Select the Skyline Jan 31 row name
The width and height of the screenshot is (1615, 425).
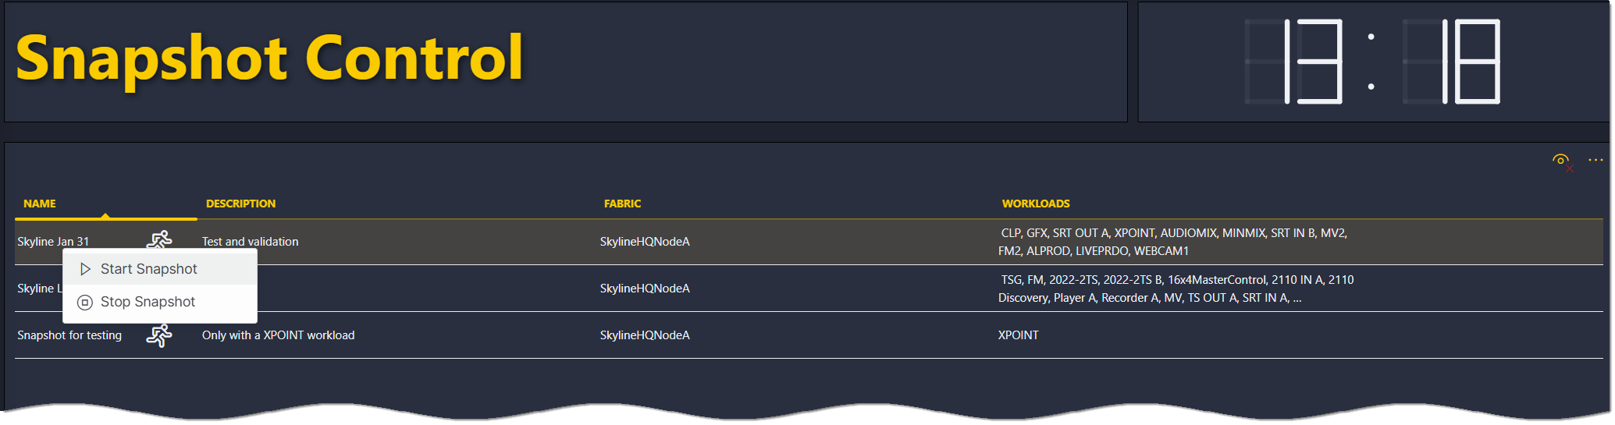(x=53, y=242)
